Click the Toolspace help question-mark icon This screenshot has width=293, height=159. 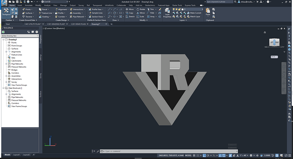tap(37, 32)
